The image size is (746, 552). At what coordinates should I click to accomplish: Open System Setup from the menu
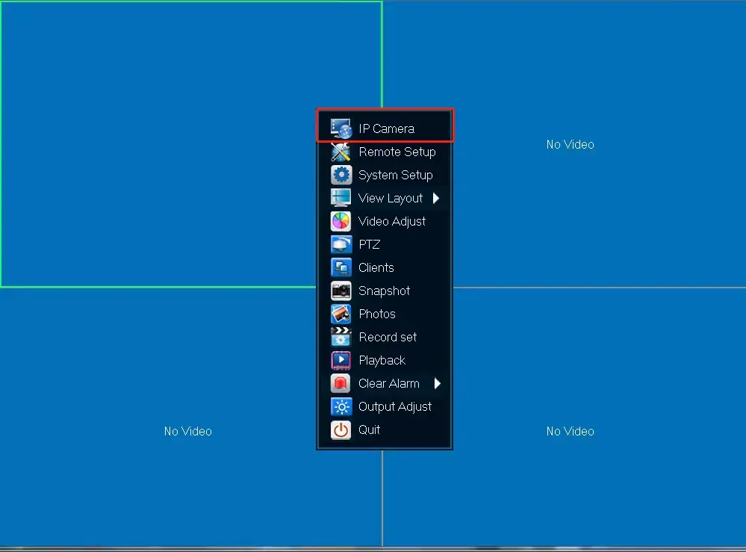pyautogui.click(x=385, y=175)
